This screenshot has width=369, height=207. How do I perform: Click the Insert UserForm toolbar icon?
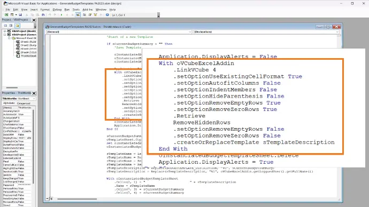click(x=12, y=15)
